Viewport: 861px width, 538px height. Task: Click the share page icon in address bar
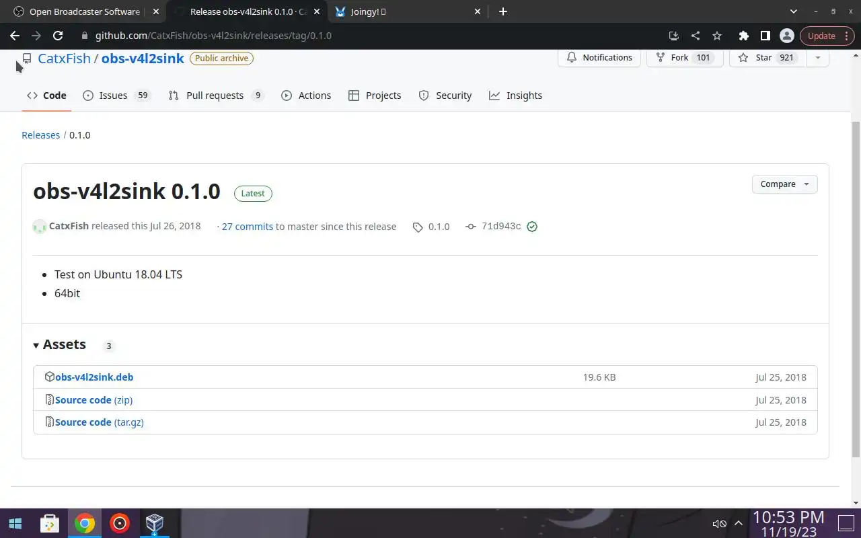(696, 36)
